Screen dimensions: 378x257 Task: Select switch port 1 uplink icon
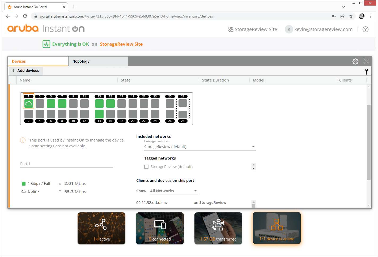29,104
